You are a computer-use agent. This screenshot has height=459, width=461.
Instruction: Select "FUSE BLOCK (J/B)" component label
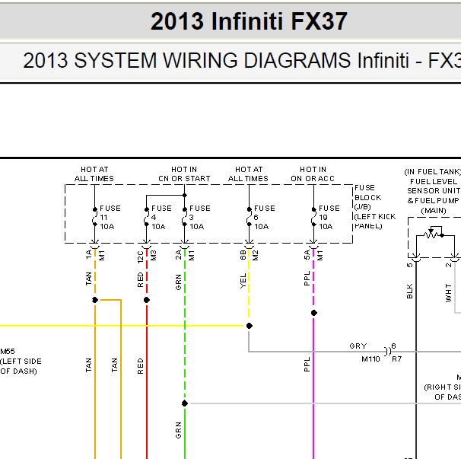[x=367, y=197]
